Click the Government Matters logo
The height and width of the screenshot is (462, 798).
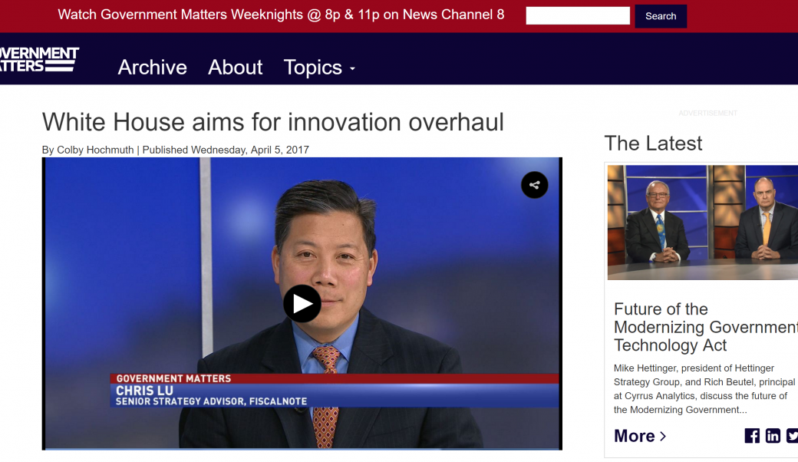(38, 60)
